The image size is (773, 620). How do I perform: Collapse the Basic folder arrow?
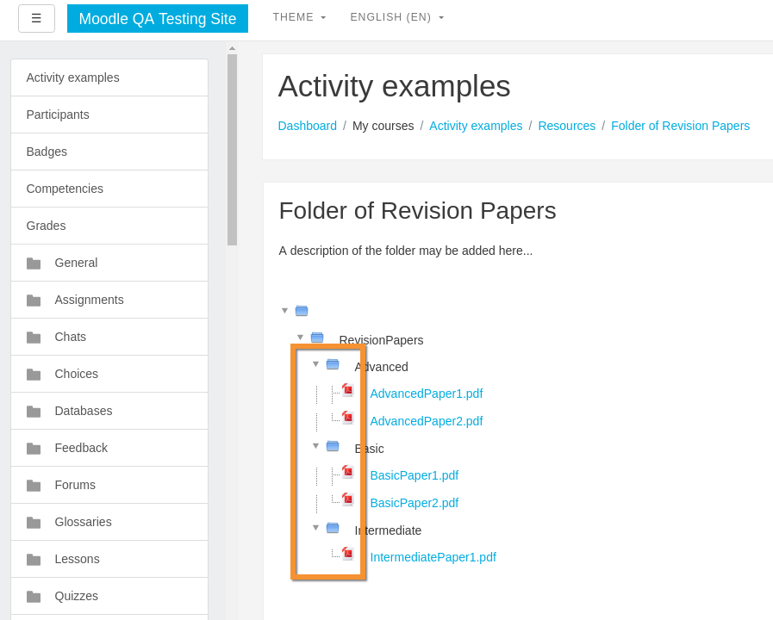[316, 446]
